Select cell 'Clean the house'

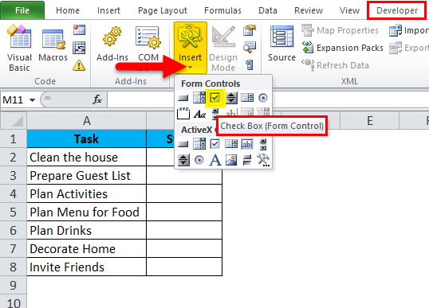(87, 157)
